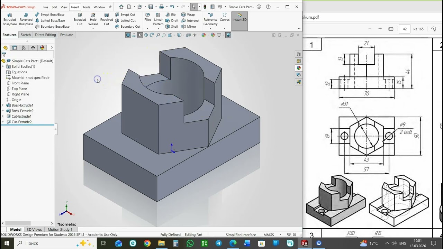The height and width of the screenshot is (249, 443).
Task: Expand Solid Bodies(1) node
Action: tap(3, 66)
